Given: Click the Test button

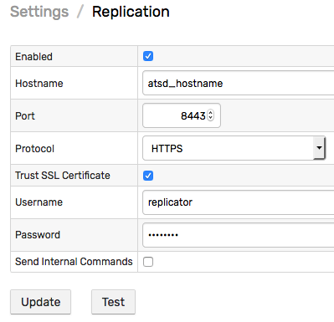Looking at the screenshot, I should [x=113, y=302].
